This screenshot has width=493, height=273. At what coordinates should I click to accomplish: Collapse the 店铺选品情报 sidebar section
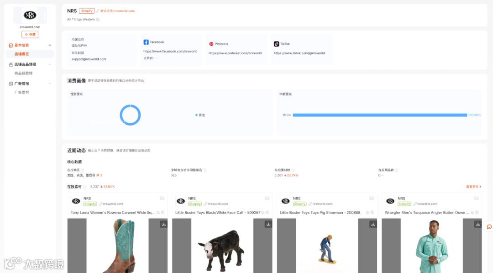50,64
